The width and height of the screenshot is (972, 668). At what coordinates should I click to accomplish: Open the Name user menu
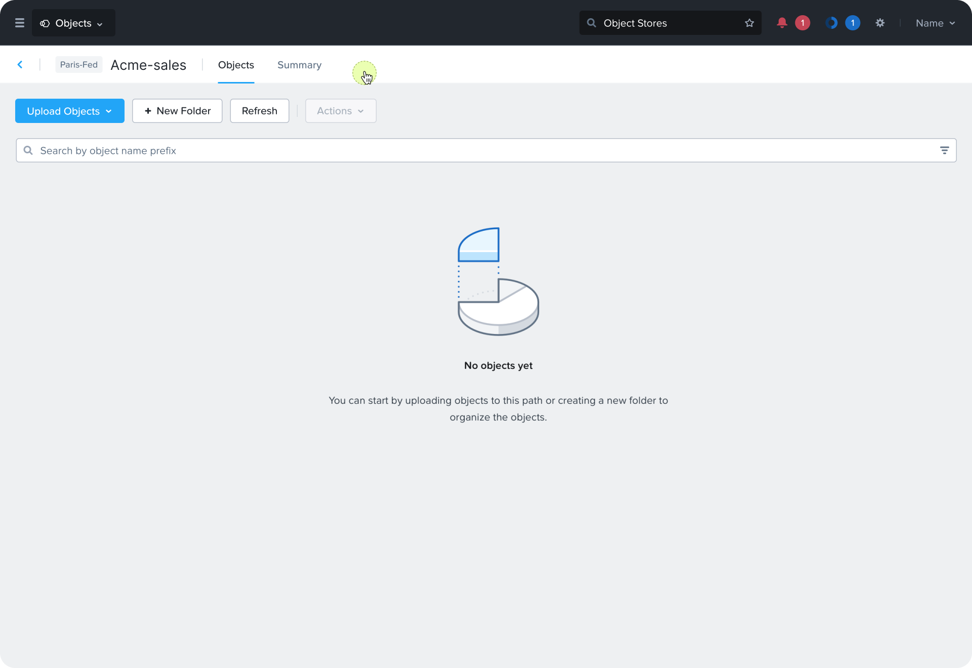pos(935,23)
